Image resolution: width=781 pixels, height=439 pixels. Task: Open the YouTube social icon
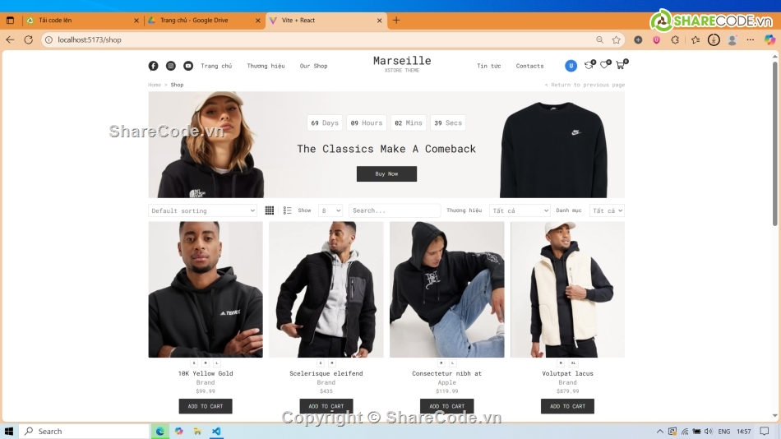point(188,66)
